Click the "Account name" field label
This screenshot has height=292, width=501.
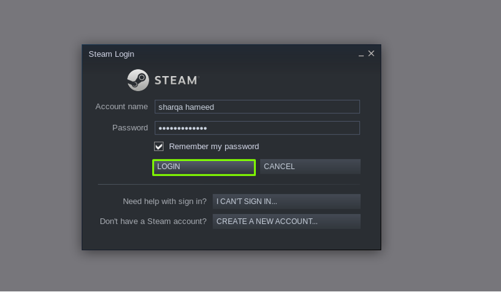[x=121, y=106]
